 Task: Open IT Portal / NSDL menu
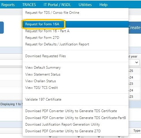coord(57,5)
